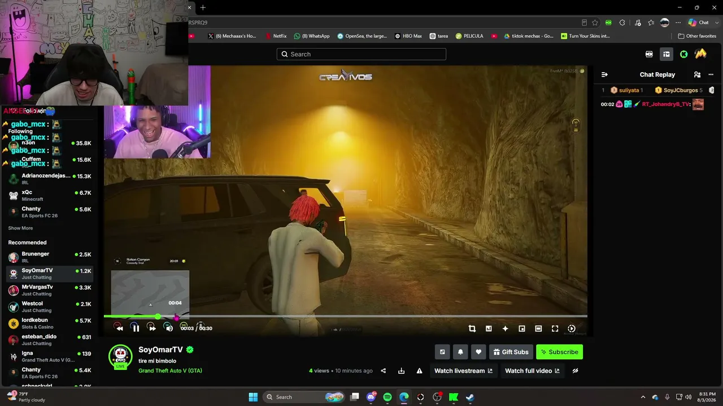723x406 pixels.
Task: Open esteban_dido recommended channel
Action: pyautogui.click(x=50, y=339)
